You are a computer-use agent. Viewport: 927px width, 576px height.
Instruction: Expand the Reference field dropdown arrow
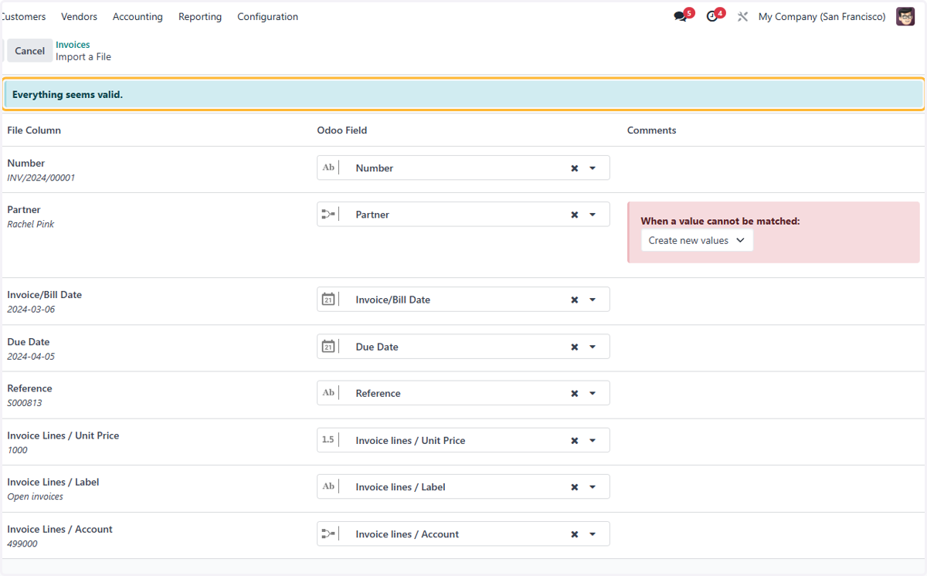tap(593, 393)
